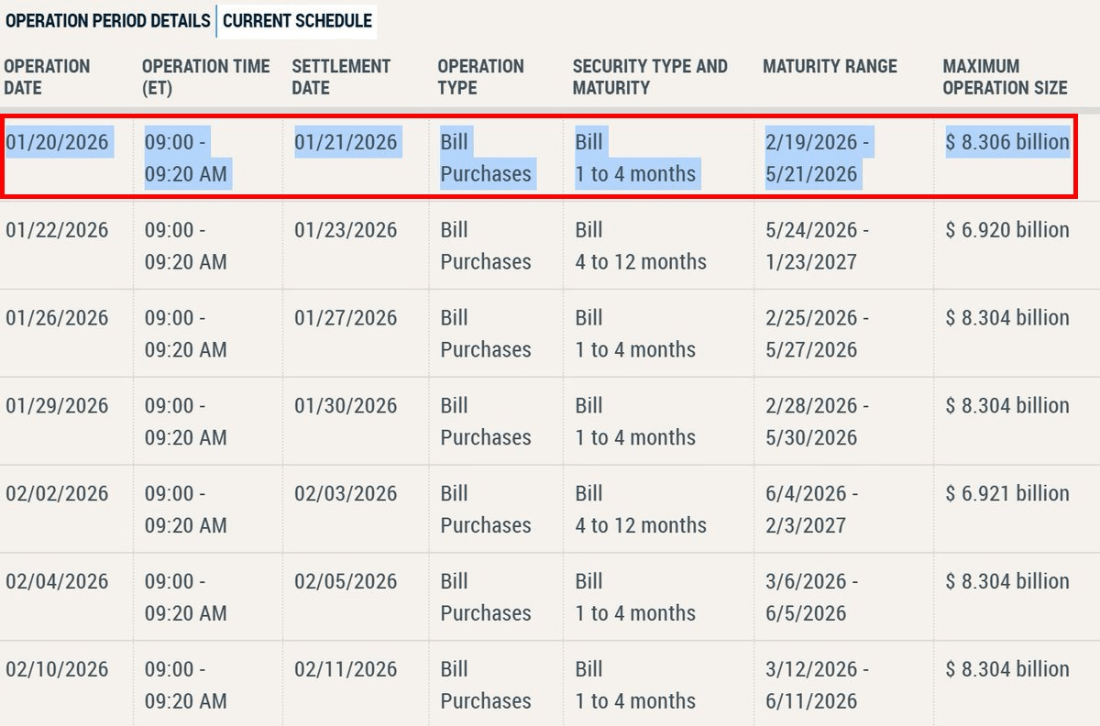Click settlement date 02/11/2026
The width and height of the screenshot is (1100, 726).
(x=346, y=670)
